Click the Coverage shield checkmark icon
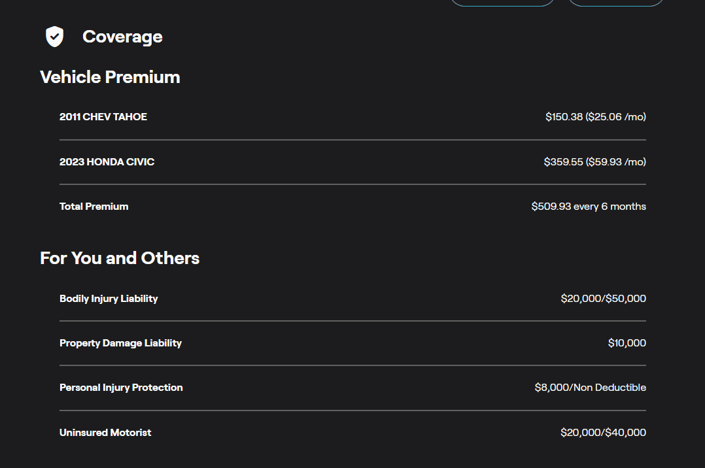The width and height of the screenshot is (705, 468). 54,37
